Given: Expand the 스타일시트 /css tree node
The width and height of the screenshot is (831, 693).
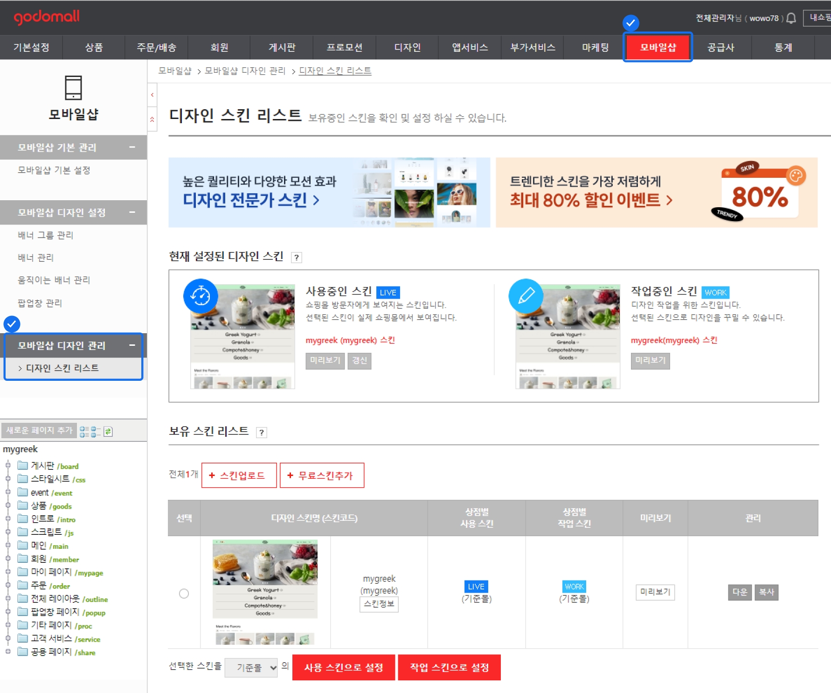Looking at the screenshot, I should click(x=8, y=479).
